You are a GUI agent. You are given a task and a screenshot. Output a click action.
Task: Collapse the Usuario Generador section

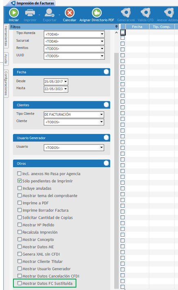106,137
